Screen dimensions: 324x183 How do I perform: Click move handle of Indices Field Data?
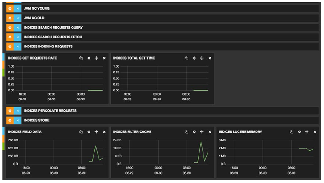(96, 132)
